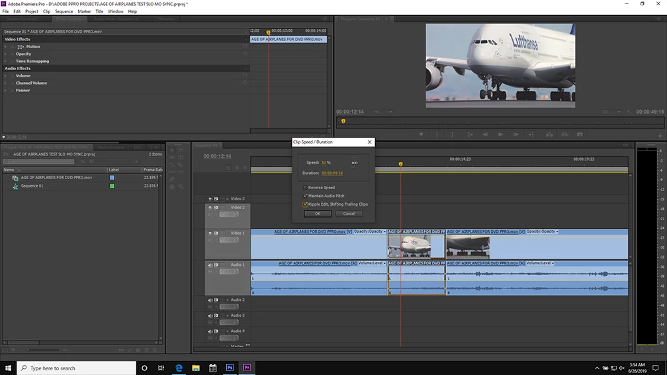Toggle Video 3 track output eye
Image resolution: width=667 pixels, height=375 pixels.
(x=210, y=198)
